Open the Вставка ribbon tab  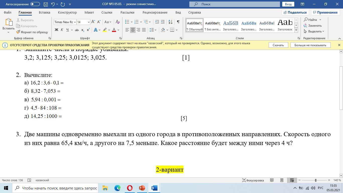[44, 12]
